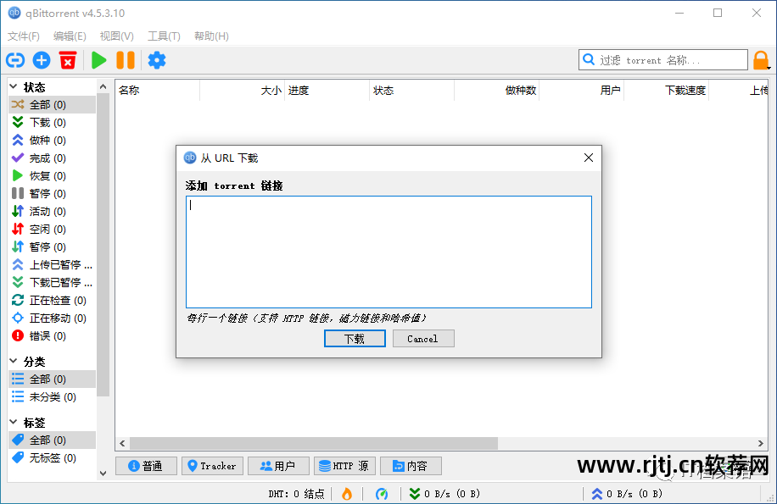This screenshot has height=504, width=777.
Task: Switch to the 普通 tab
Action: point(146,466)
